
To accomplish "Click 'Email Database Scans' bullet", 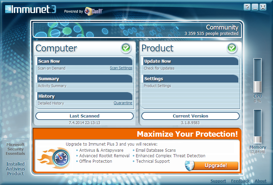I will point(156,150).
